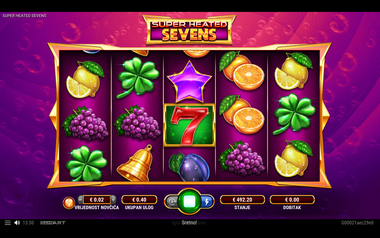
Task: Mute the sound speaker icon
Action: click(17, 223)
